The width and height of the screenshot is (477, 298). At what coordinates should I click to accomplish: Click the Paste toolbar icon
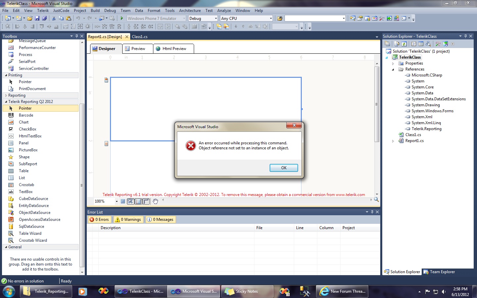[x=69, y=19]
